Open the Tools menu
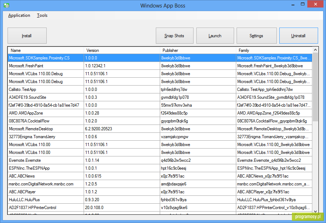Image resolution: width=326 pixels, height=223 pixels. coord(42,15)
